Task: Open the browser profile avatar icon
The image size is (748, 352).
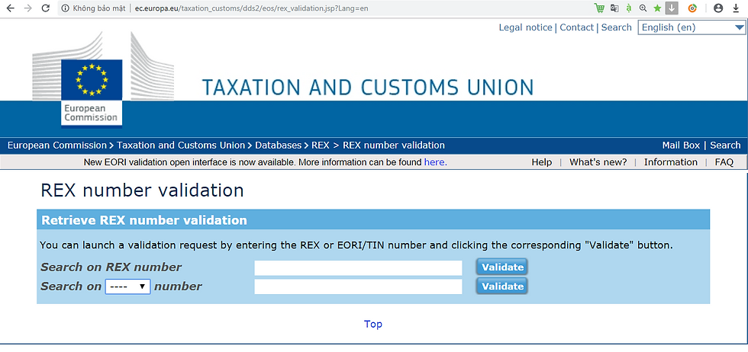Action: click(718, 8)
